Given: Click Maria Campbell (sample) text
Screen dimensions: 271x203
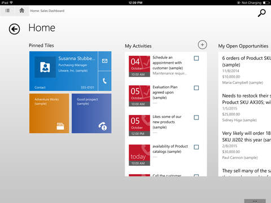Looking at the screenshot, I should click(243, 82).
